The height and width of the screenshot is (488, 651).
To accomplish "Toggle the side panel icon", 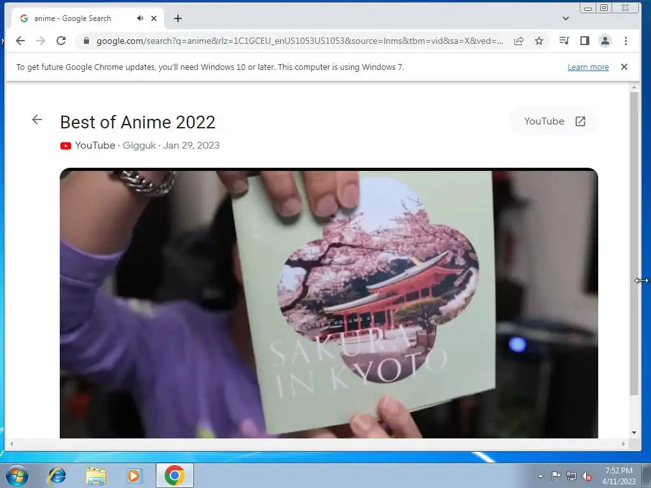I will coord(585,41).
